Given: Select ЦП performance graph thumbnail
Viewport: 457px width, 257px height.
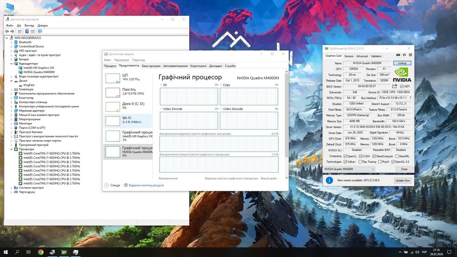Looking at the screenshot, I should [x=113, y=79].
